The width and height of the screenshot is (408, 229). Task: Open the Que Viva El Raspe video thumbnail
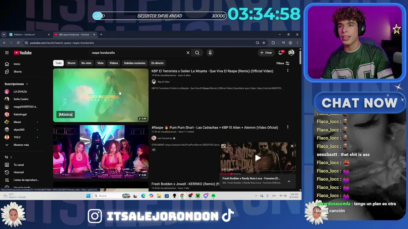[101, 95]
